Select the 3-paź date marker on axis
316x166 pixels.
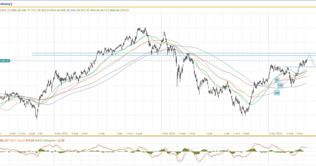(x=246, y=134)
